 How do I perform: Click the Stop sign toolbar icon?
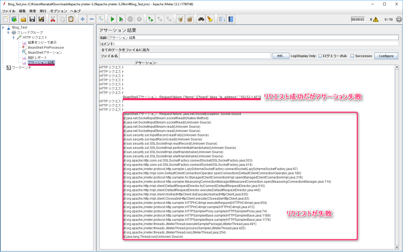130,19
